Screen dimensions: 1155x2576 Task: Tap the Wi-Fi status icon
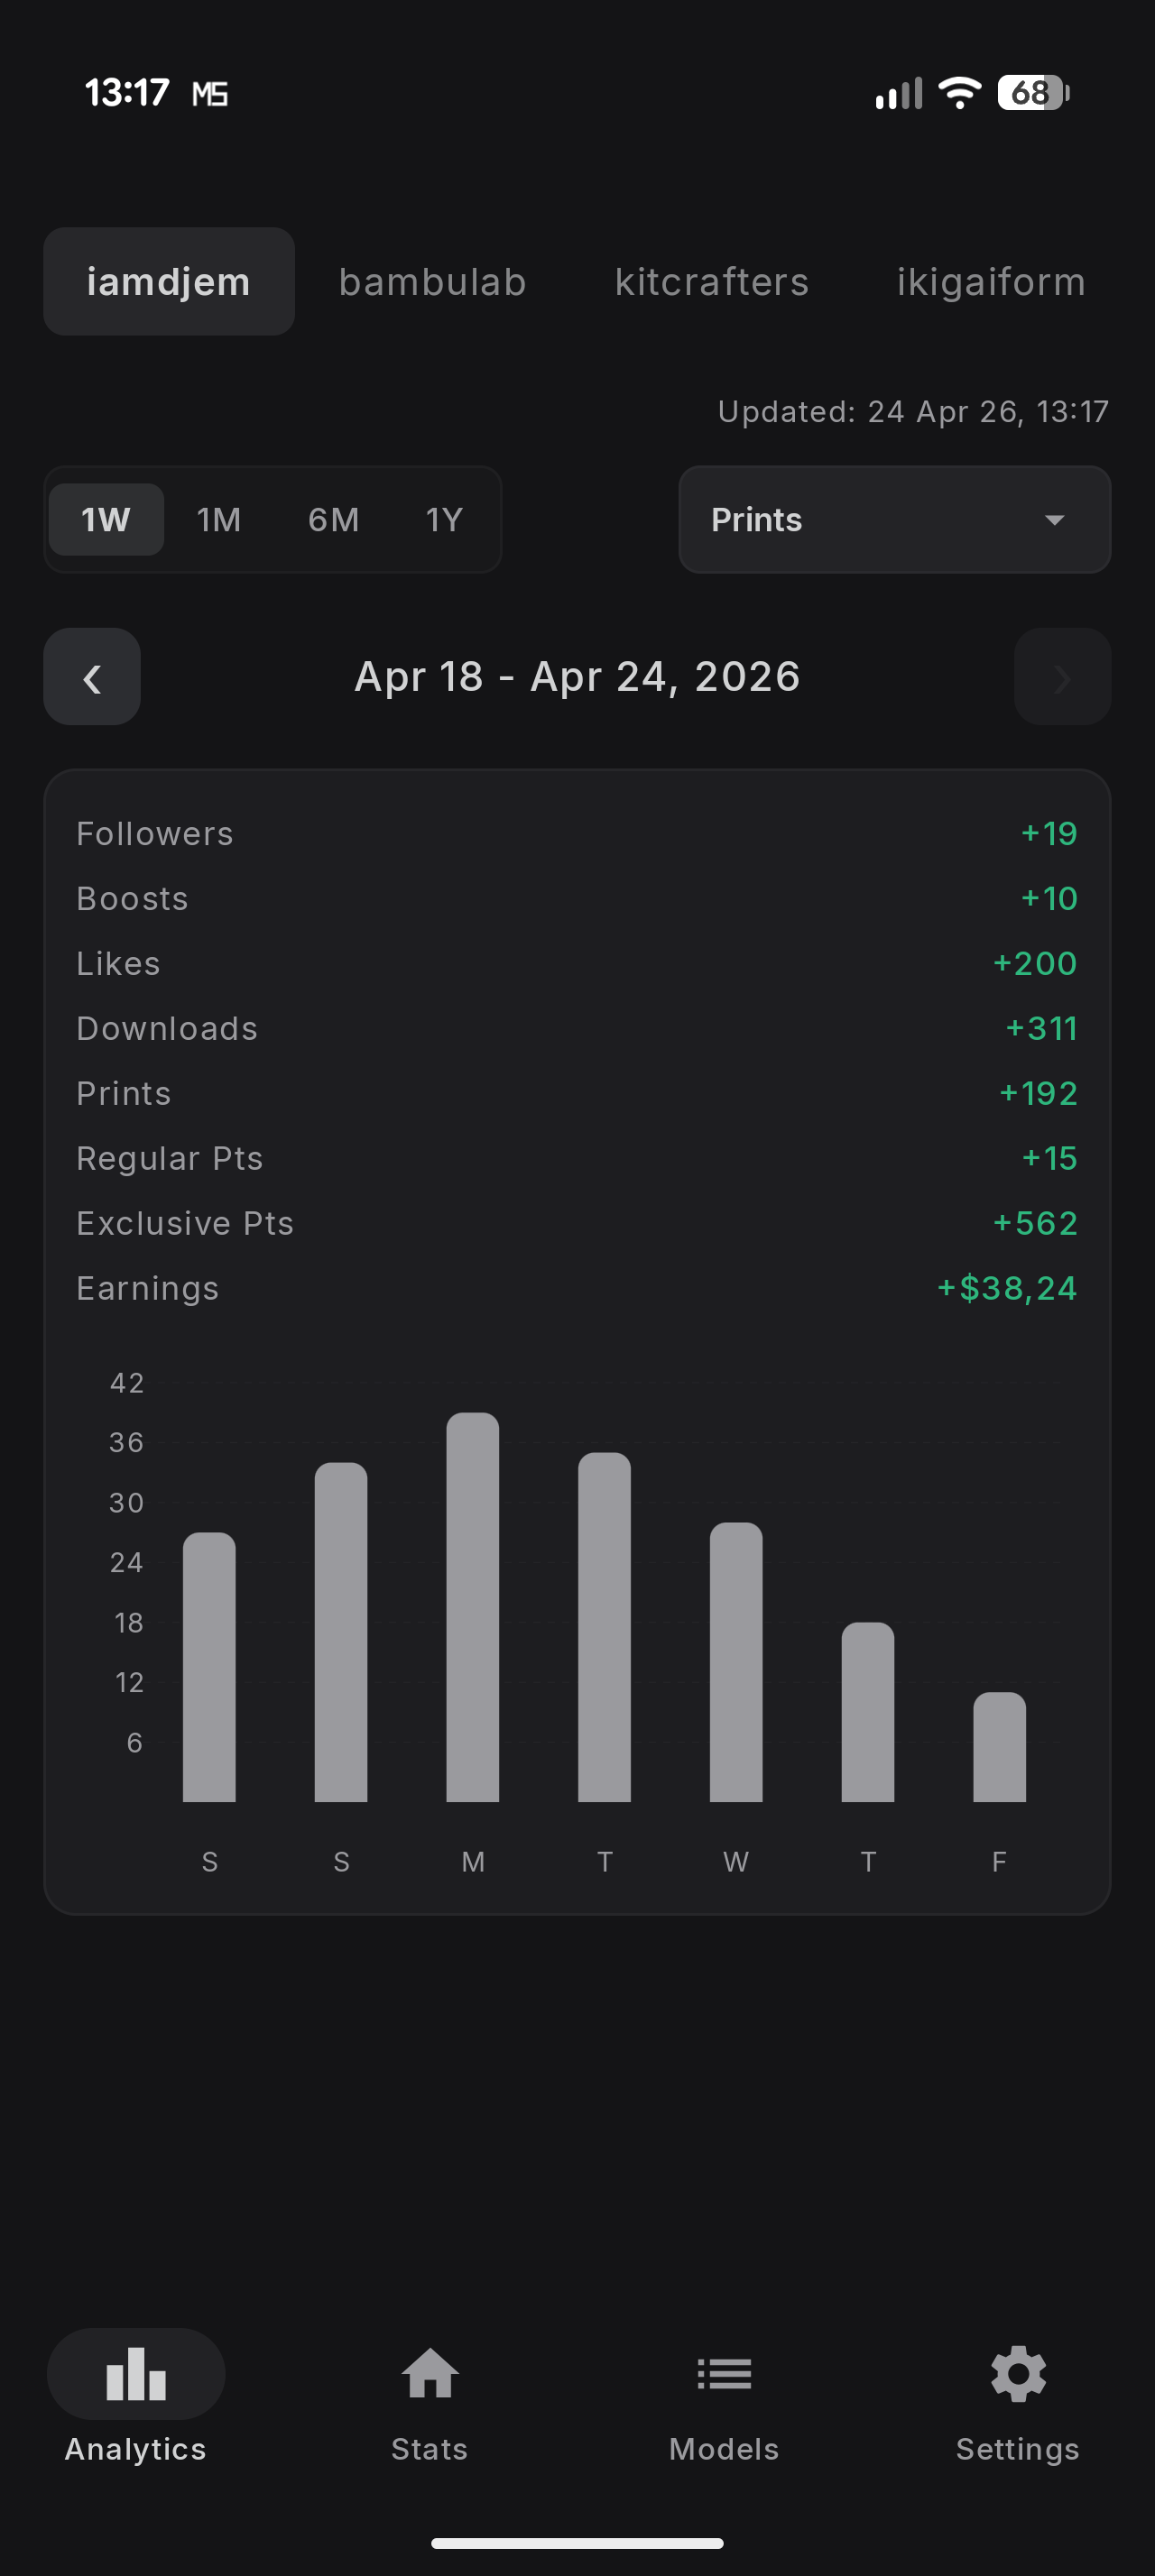[959, 93]
